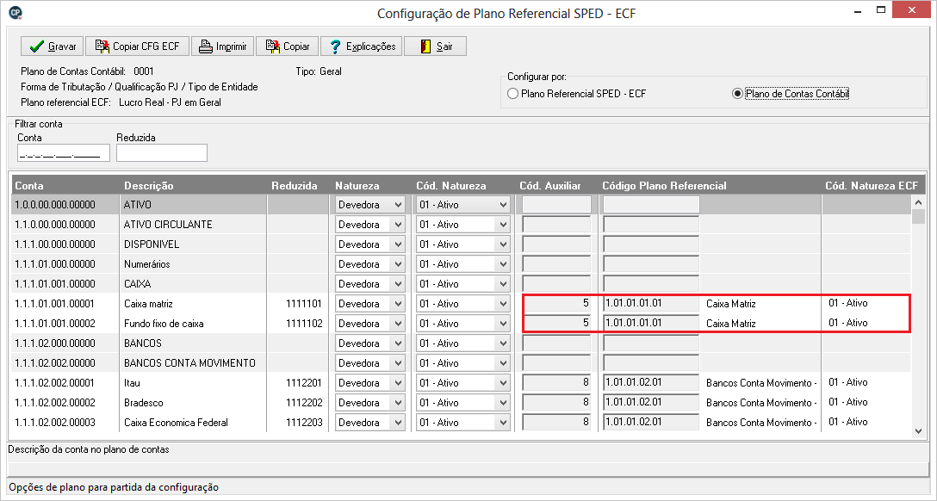Click scroll down arrow of table scrollbar
937x501 pixels.
point(919,430)
